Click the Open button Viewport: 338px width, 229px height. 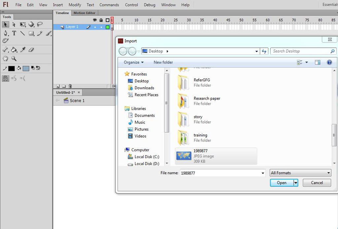(282, 183)
